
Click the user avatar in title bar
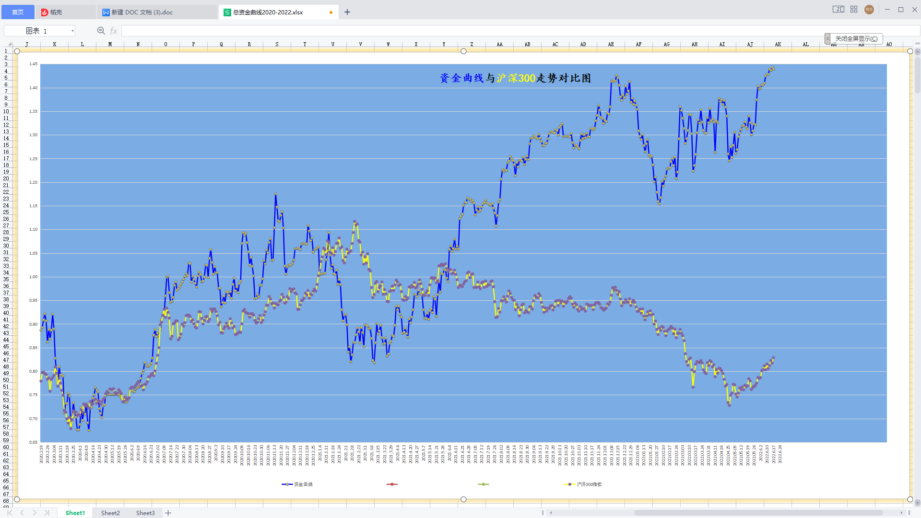click(869, 10)
